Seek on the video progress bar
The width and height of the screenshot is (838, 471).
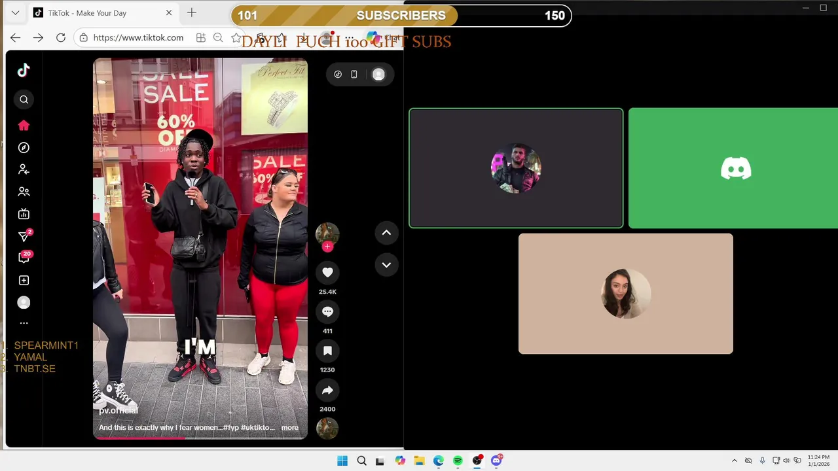point(200,438)
